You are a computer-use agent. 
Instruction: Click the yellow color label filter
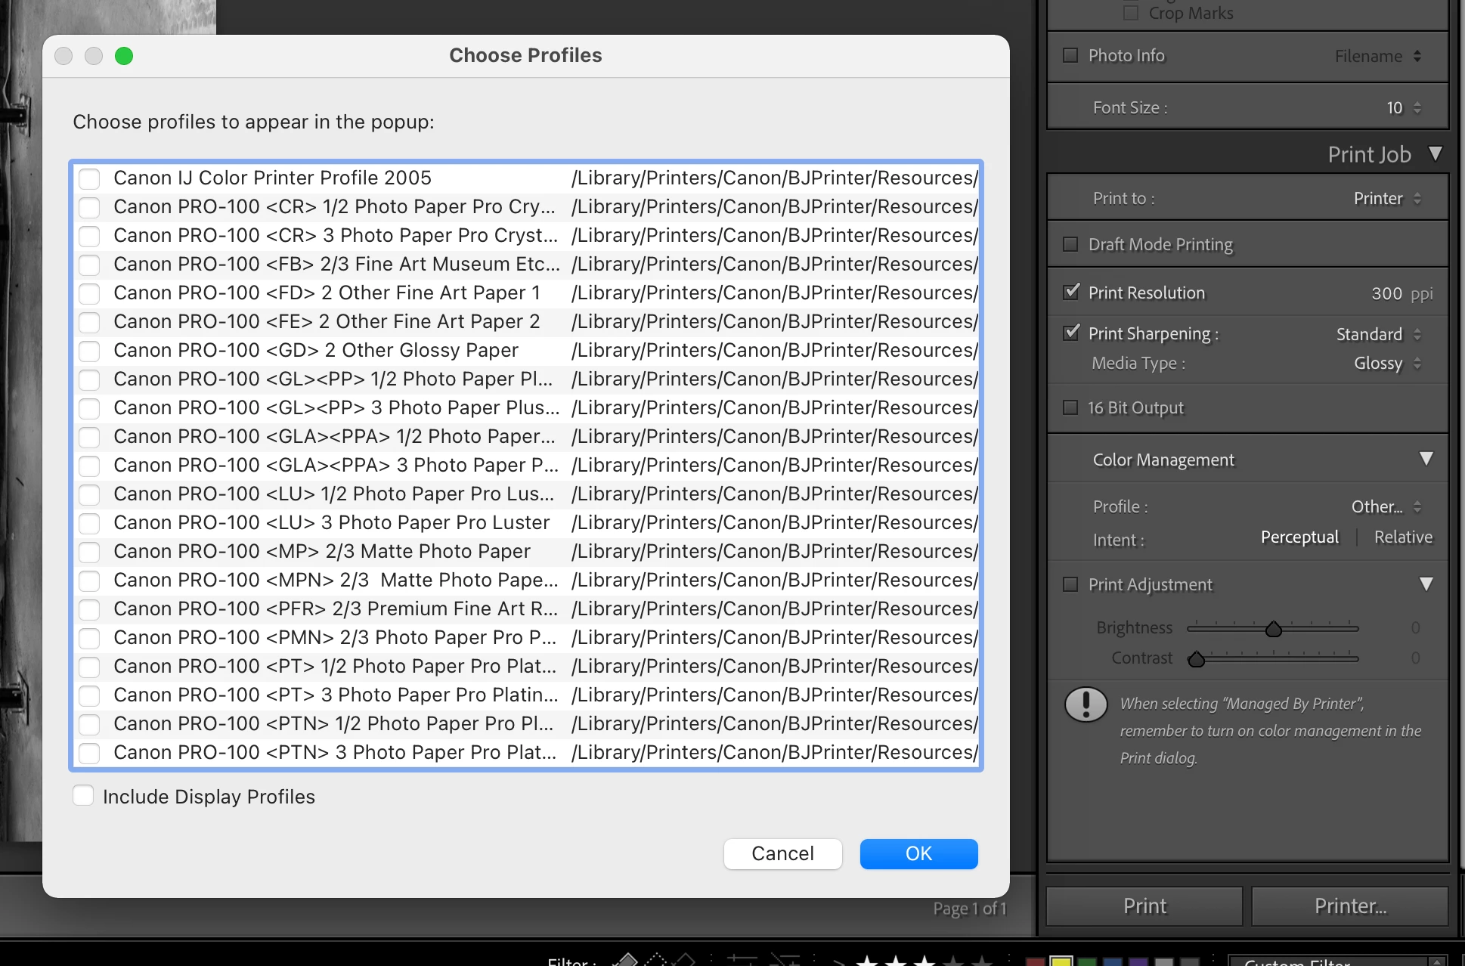tap(1061, 961)
